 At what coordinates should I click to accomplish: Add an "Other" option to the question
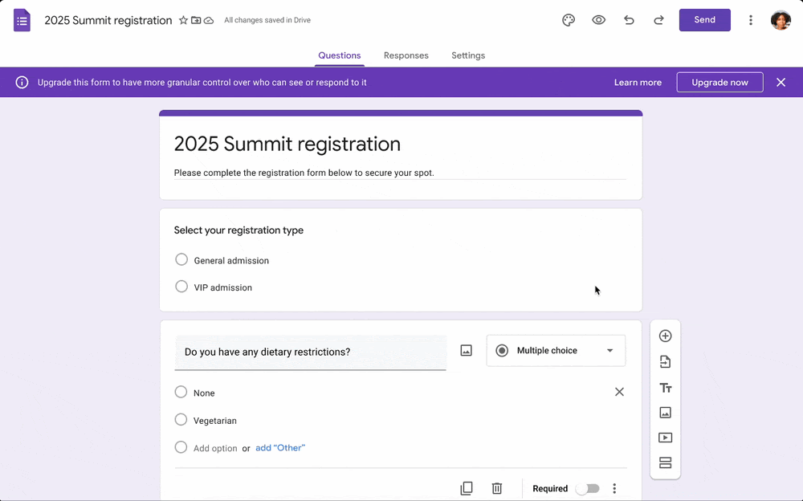coord(280,447)
